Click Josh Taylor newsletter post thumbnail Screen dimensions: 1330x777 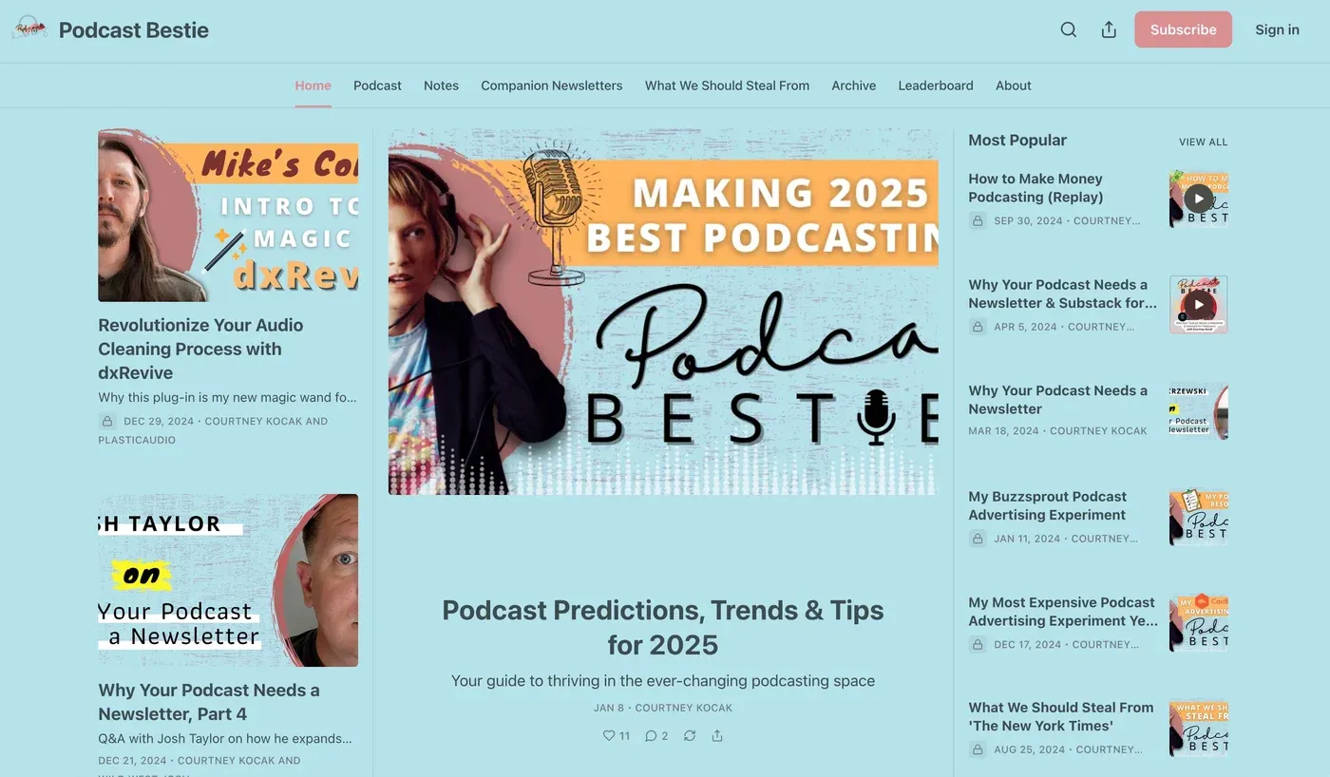(x=228, y=579)
